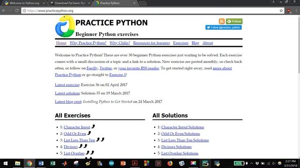Open a new tab with the new-tab button
Viewport: 300px width, 168px height.
(142, 3)
